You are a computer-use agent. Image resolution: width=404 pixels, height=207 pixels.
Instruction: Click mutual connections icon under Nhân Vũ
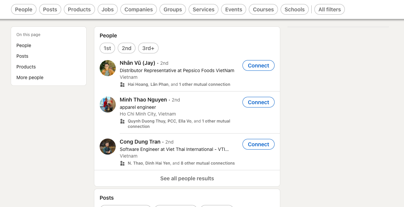point(122,84)
